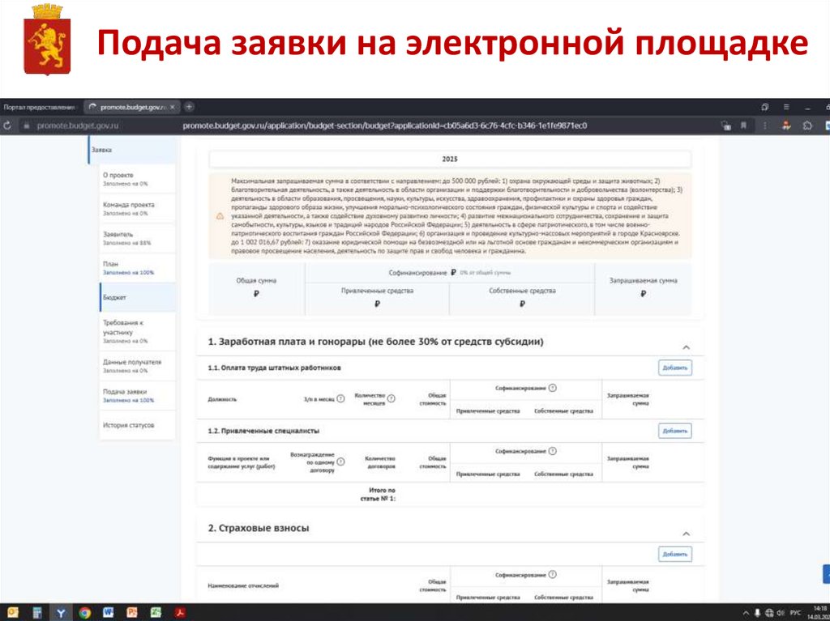Viewport: 830px width, 621px height.
Task: Click Добавить for Оплата труда штатных работников
Action: tap(675, 368)
